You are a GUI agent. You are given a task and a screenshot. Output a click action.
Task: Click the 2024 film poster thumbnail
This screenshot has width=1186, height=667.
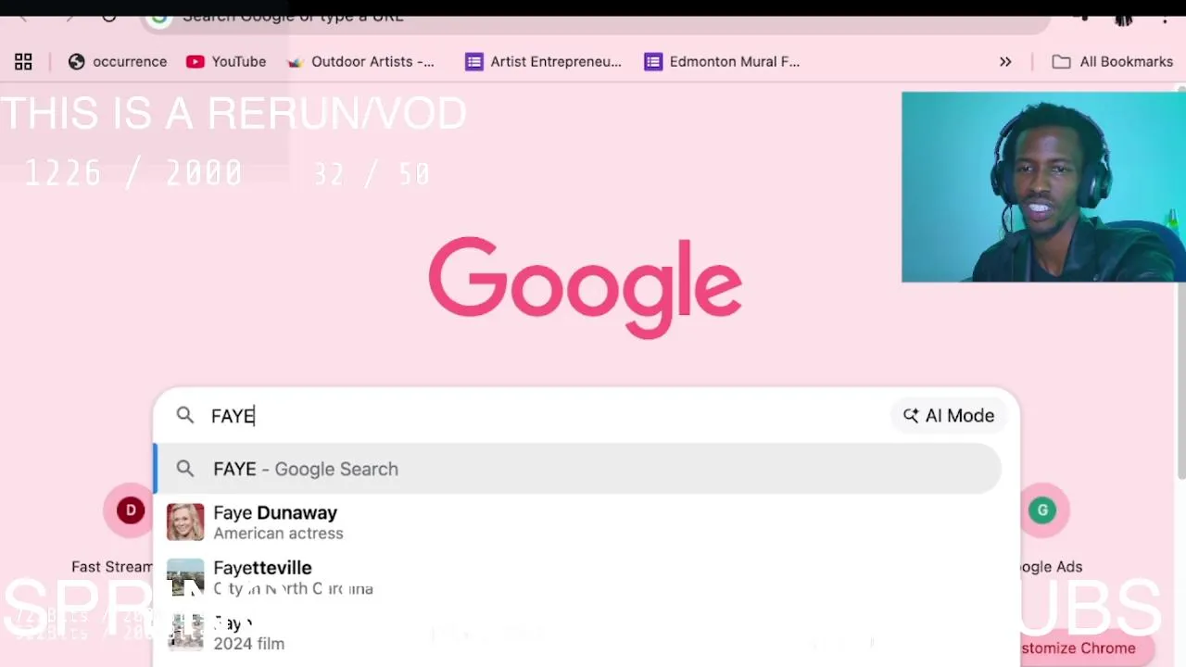[x=185, y=633]
